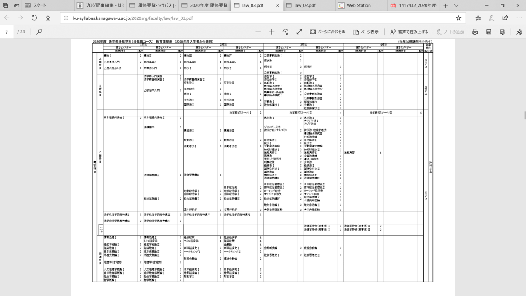Click 日本近現代法史Ⅰ in the curriculum table
The height and width of the screenshot is (296, 526).
click(x=114, y=118)
